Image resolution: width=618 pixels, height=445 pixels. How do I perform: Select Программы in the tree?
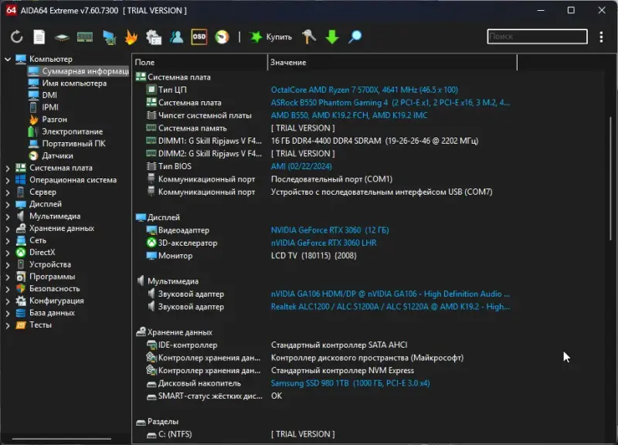point(52,277)
